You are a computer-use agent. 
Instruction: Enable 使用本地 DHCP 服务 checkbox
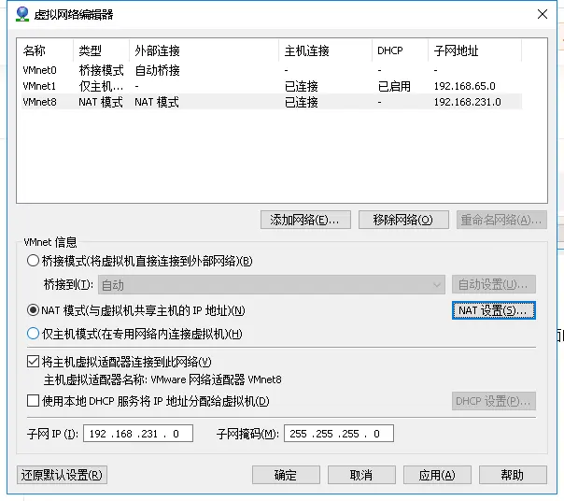pos(33,400)
